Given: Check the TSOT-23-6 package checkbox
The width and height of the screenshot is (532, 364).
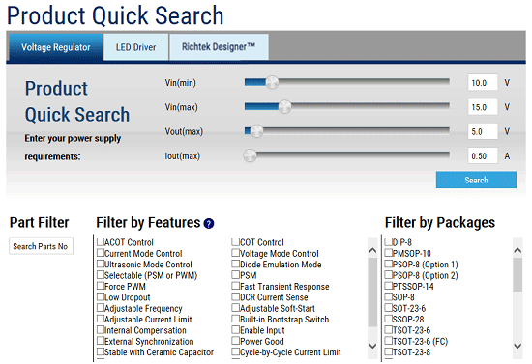Looking at the screenshot, I should point(389,329).
